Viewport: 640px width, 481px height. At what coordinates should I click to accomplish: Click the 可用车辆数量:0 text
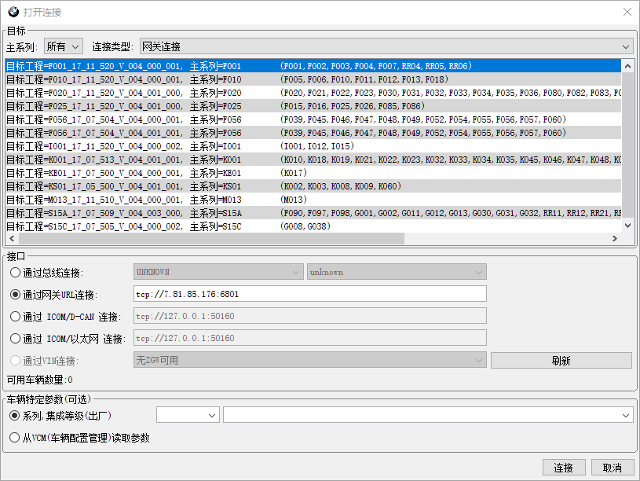39,380
